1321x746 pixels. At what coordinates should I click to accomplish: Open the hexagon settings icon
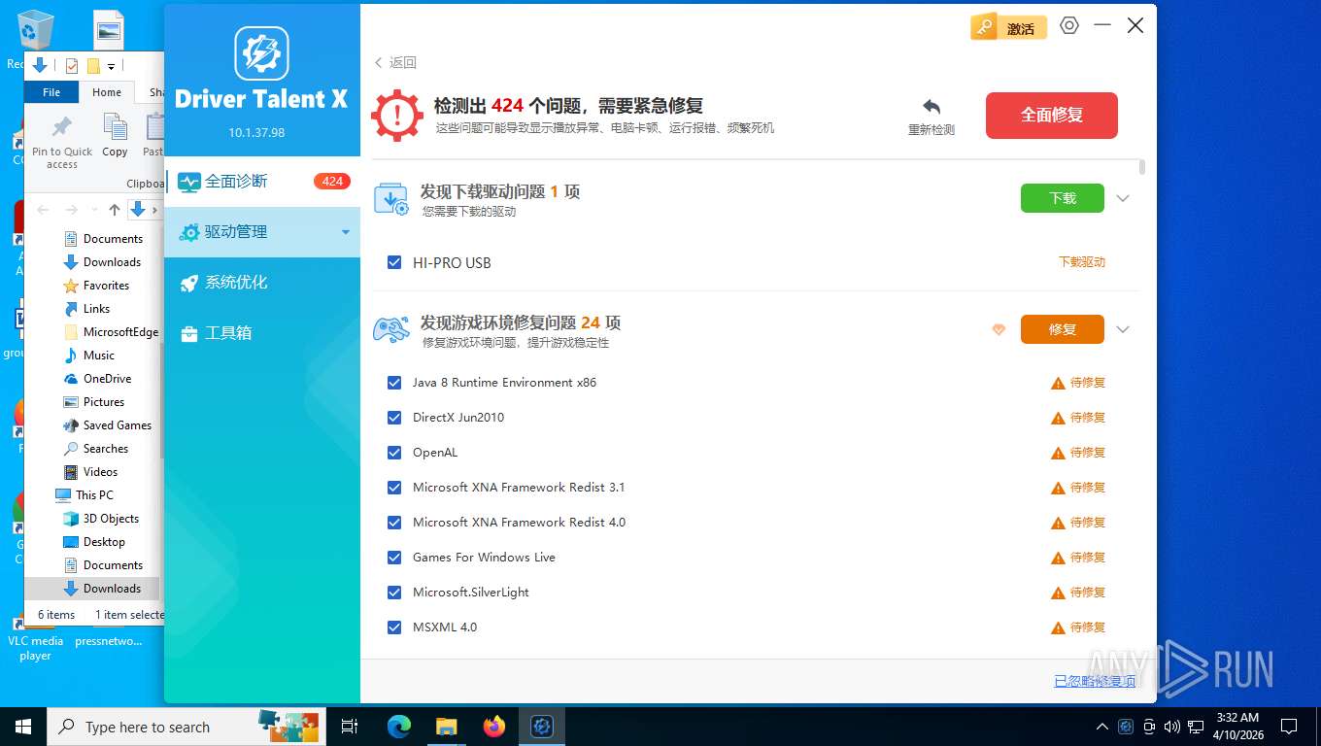tap(1069, 26)
